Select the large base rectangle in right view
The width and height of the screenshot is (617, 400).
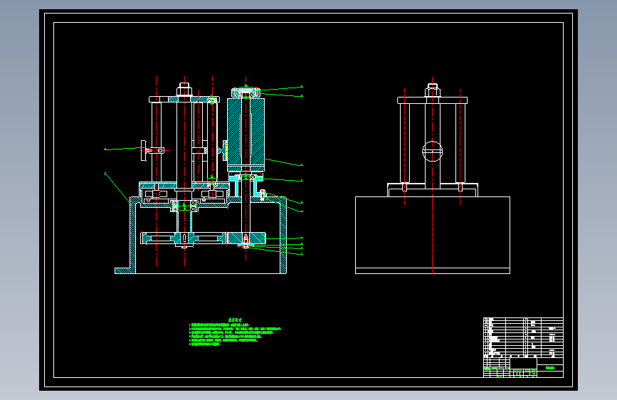(x=433, y=235)
